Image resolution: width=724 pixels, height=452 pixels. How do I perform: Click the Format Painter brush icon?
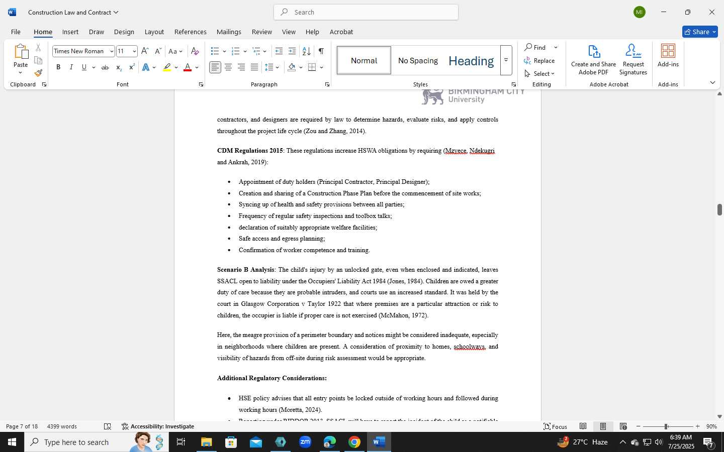[x=38, y=73]
